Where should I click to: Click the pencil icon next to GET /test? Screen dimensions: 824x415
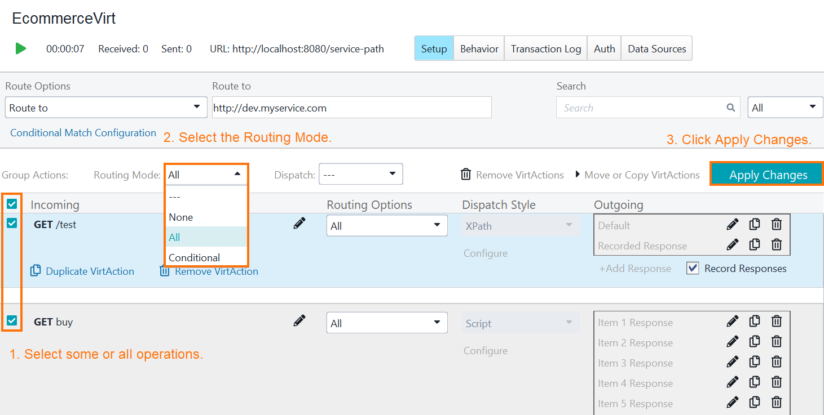299,223
